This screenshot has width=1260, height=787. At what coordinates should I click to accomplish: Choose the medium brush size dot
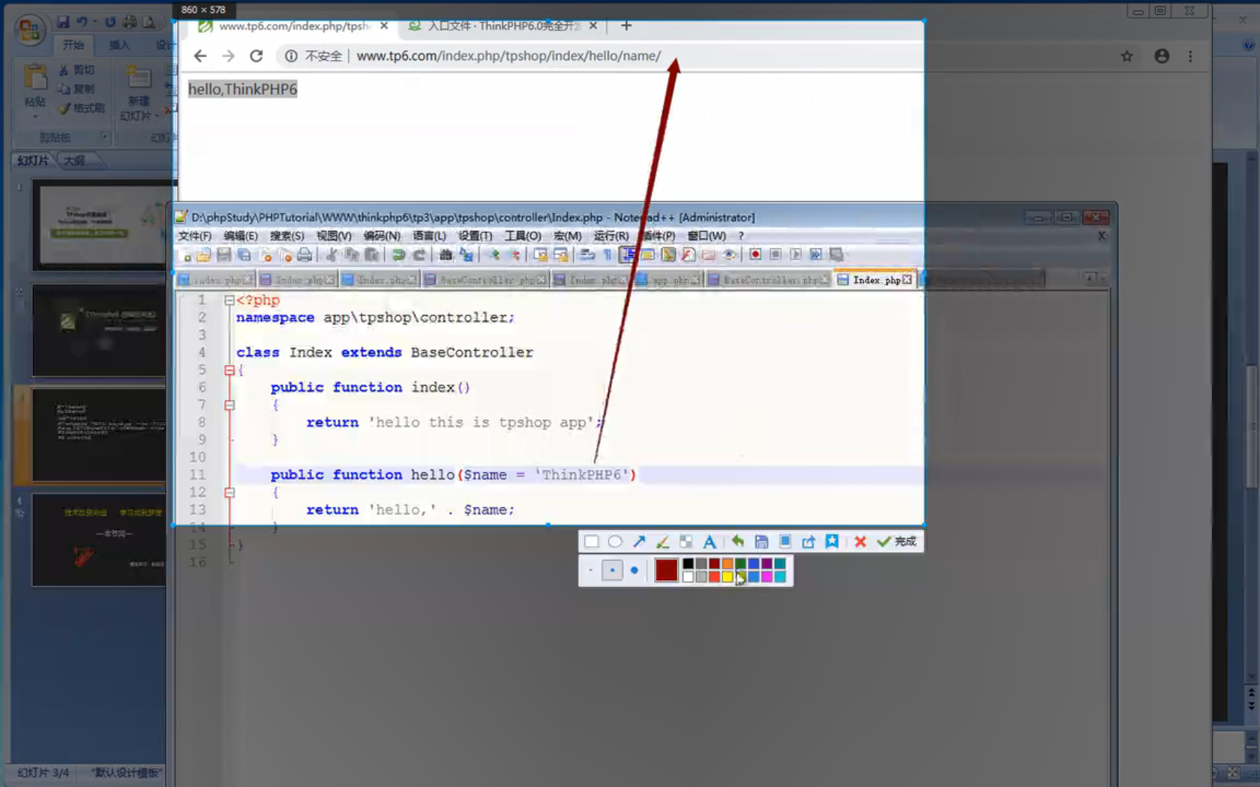[x=612, y=570]
